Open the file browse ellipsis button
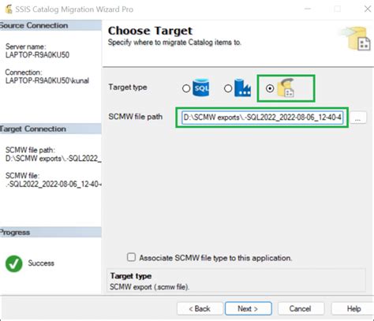The width and height of the screenshot is (374, 321). [357, 118]
